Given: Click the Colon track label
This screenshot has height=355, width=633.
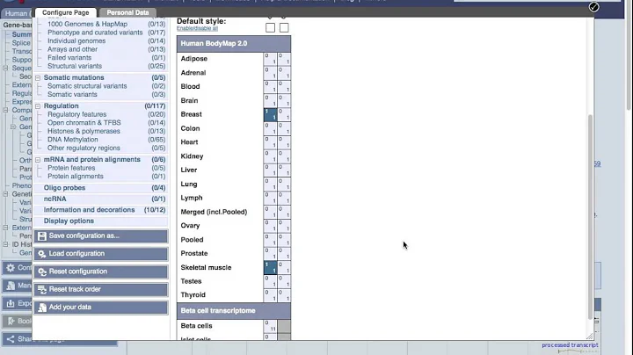Looking at the screenshot, I should point(190,128).
